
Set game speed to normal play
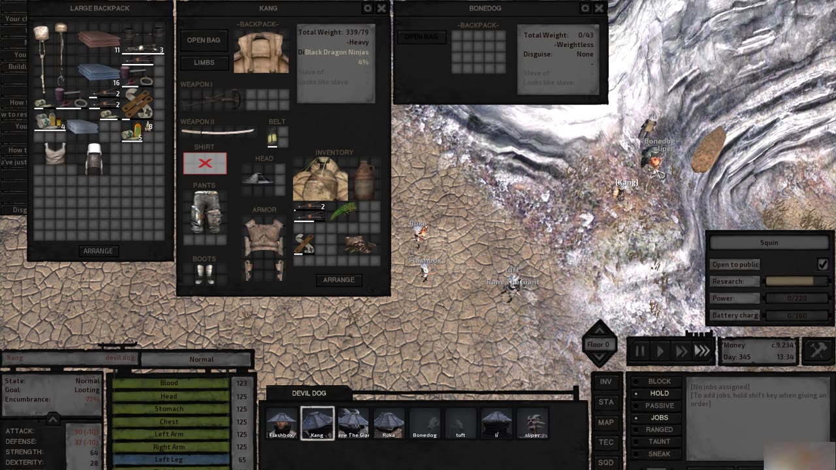point(660,351)
